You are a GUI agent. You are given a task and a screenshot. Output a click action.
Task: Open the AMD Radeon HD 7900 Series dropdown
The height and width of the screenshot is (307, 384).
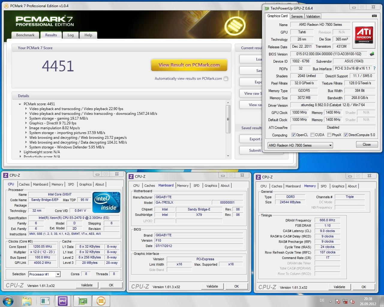click(300, 145)
